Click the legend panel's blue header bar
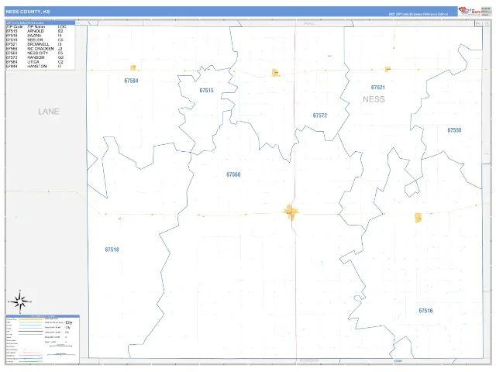The image size is (496, 372). point(43,316)
